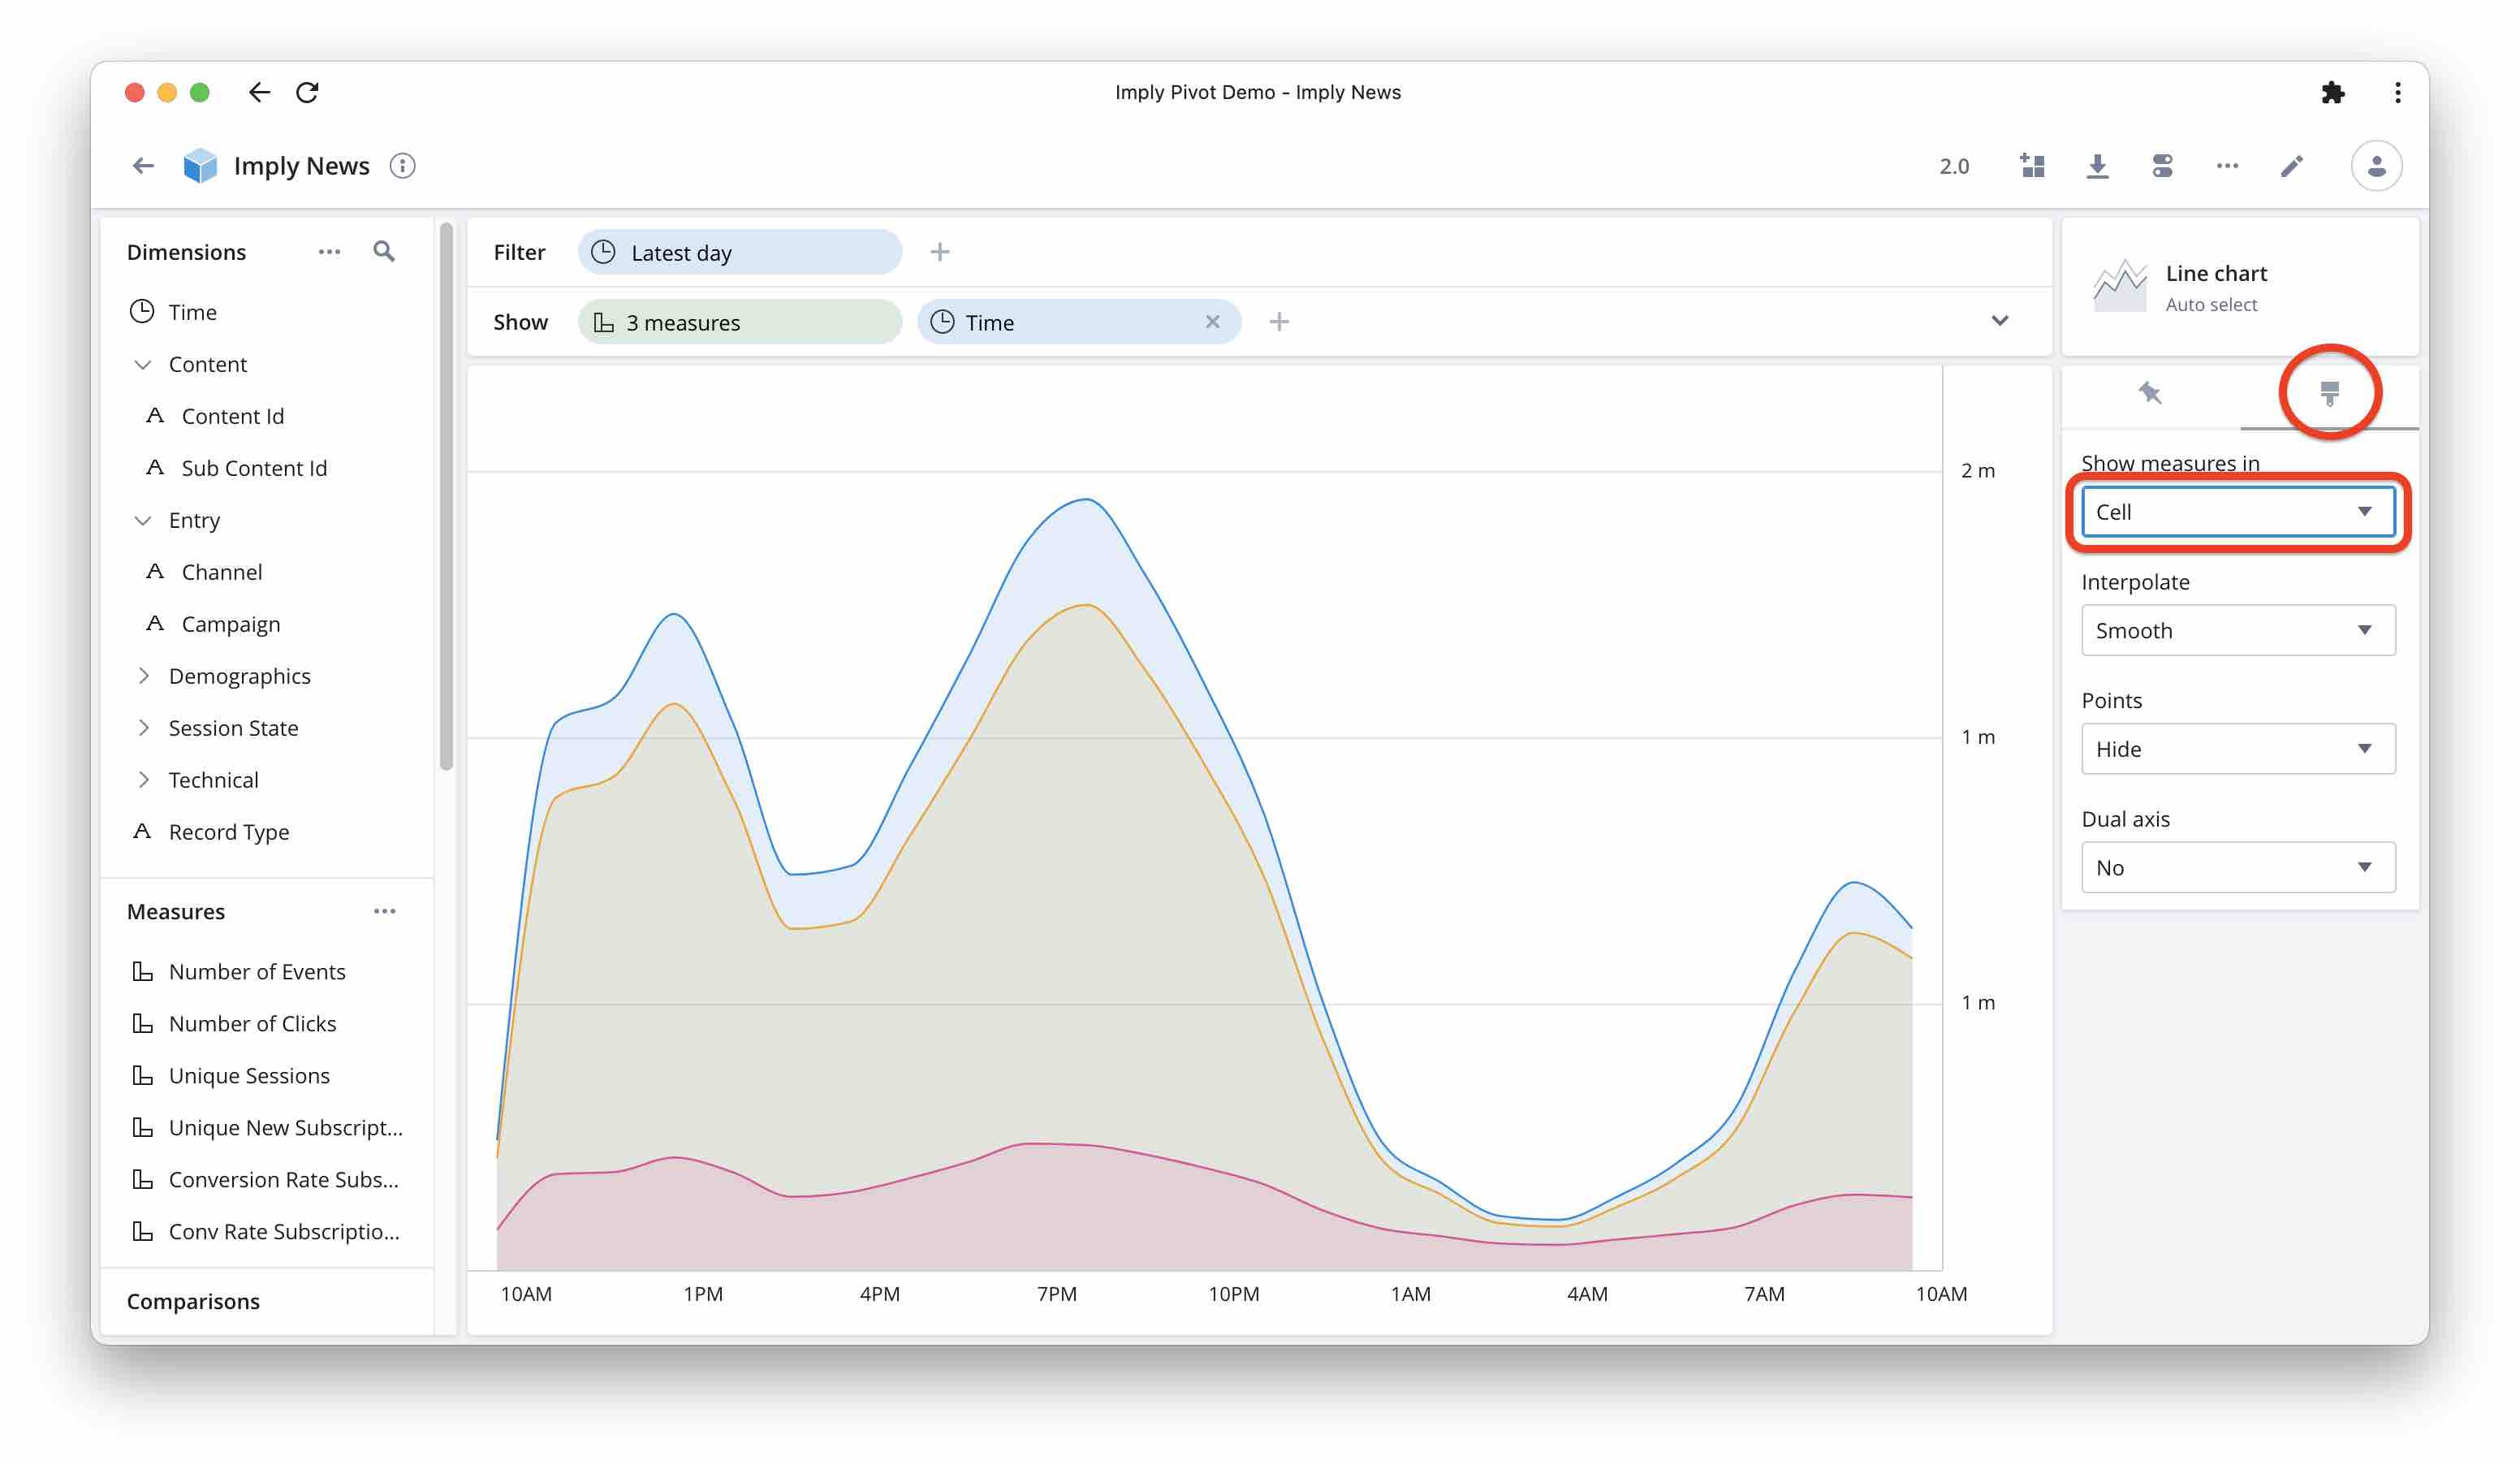Image resolution: width=2520 pixels, height=1465 pixels.
Task: Reload the page with the refresh icon
Action: tap(307, 92)
